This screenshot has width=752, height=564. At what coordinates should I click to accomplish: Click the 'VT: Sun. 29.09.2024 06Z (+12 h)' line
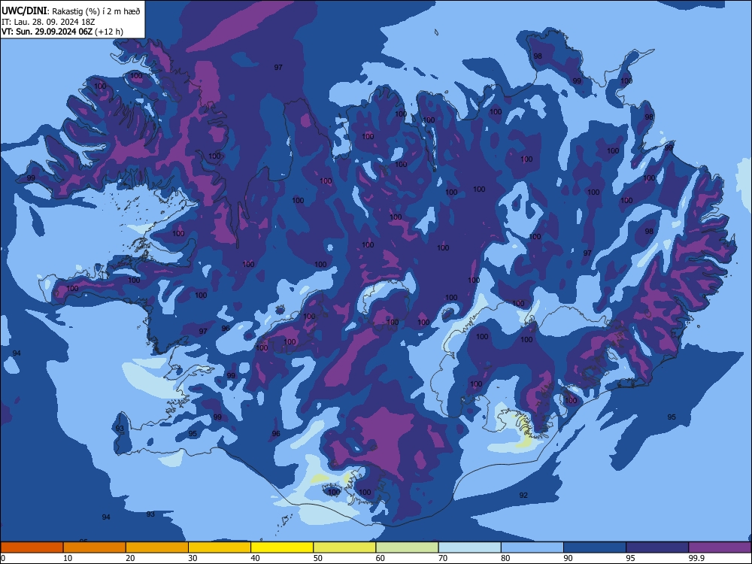pos(62,32)
